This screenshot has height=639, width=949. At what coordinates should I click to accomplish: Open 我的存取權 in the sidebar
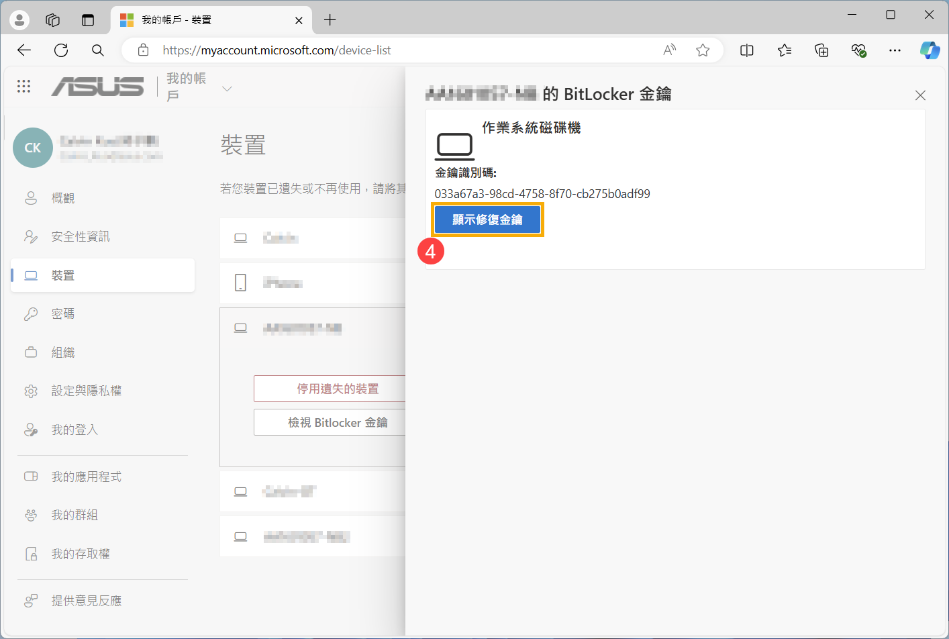coord(103,554)
